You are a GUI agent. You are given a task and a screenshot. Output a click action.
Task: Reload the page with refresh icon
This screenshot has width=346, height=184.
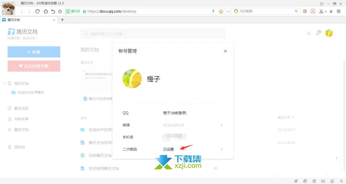[37, 11]
